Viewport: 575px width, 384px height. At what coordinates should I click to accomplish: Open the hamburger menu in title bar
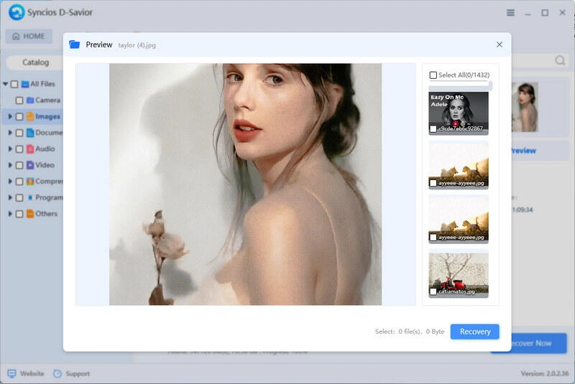coord(510,13)
